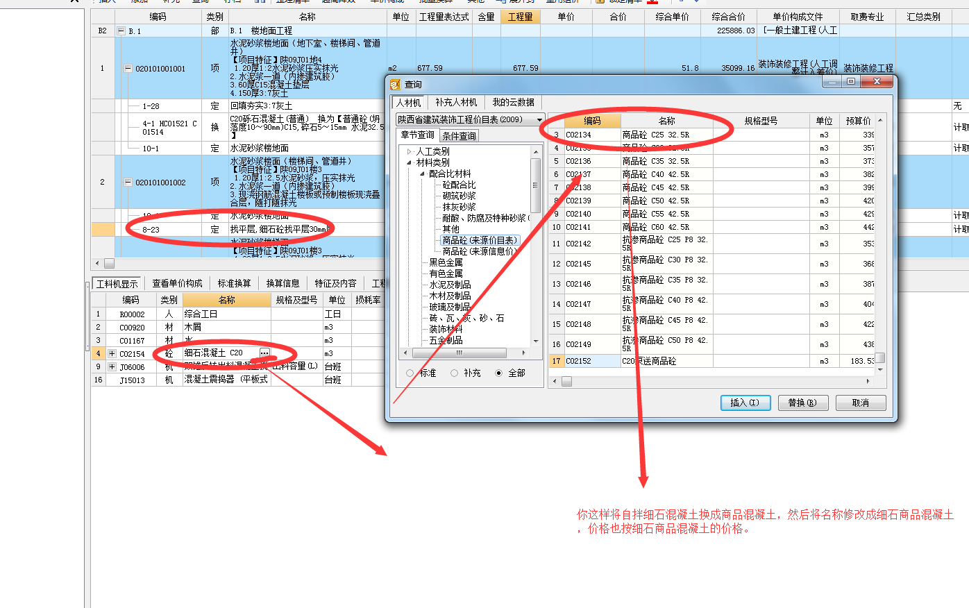Click the tree's vertical scrollbar thumb
The width and height of the screenshot is (969, 608).
click(x=535, y=185)
